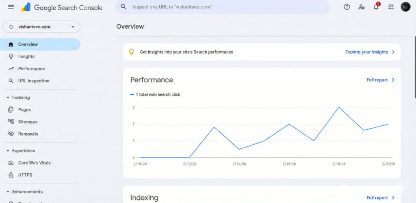Collapse the Indexing sidebar section

[x=8, y=98]
